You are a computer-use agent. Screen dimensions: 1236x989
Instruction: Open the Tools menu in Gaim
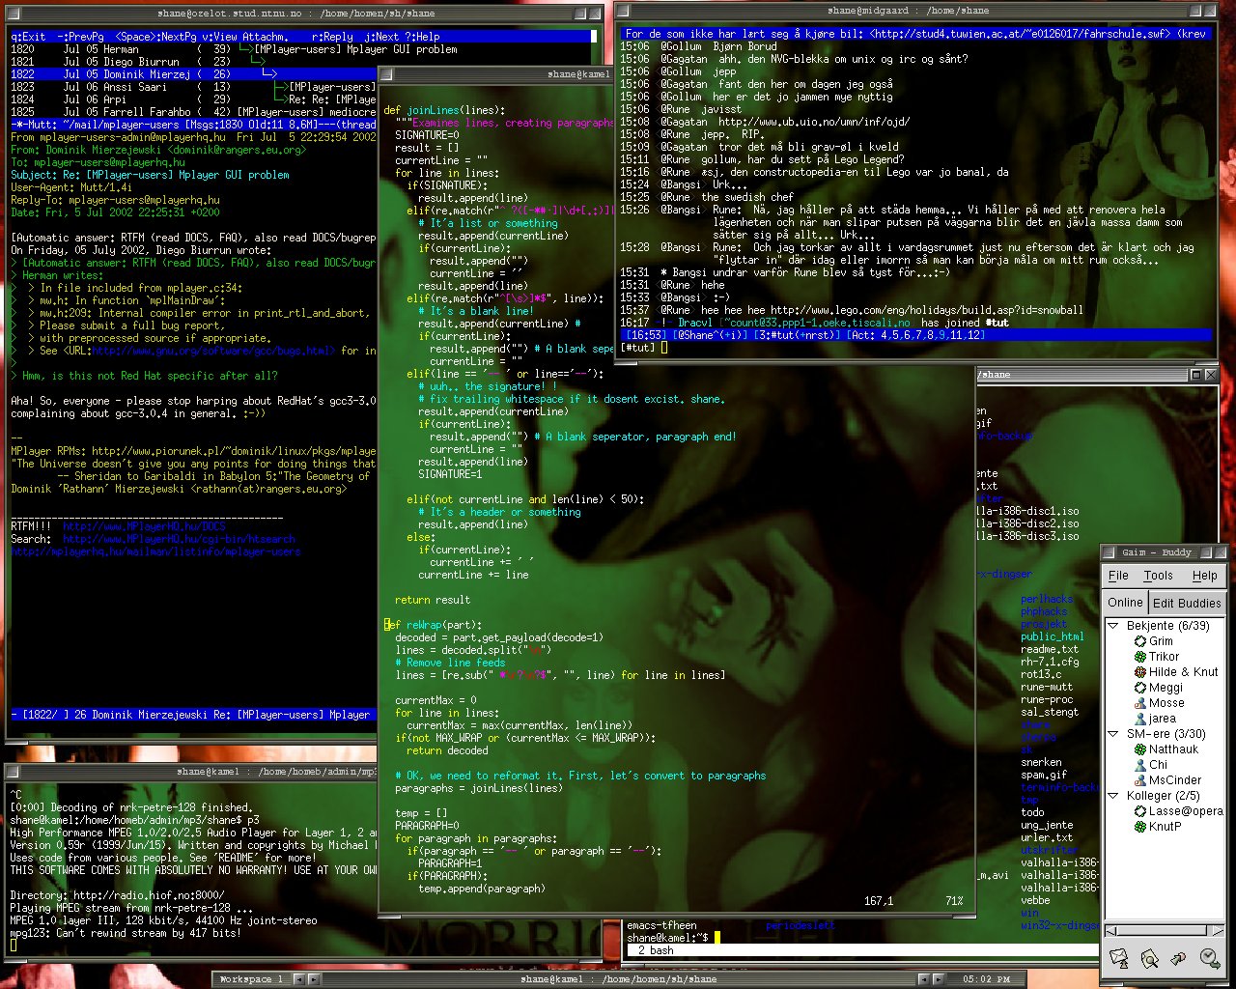coord(1158,576)
